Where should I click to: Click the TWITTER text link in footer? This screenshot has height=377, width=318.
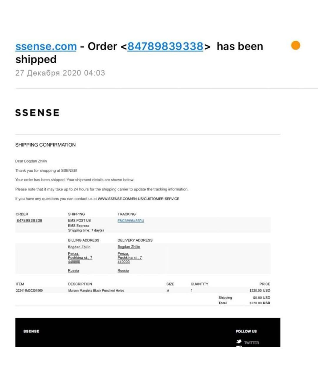click(251, 343)
